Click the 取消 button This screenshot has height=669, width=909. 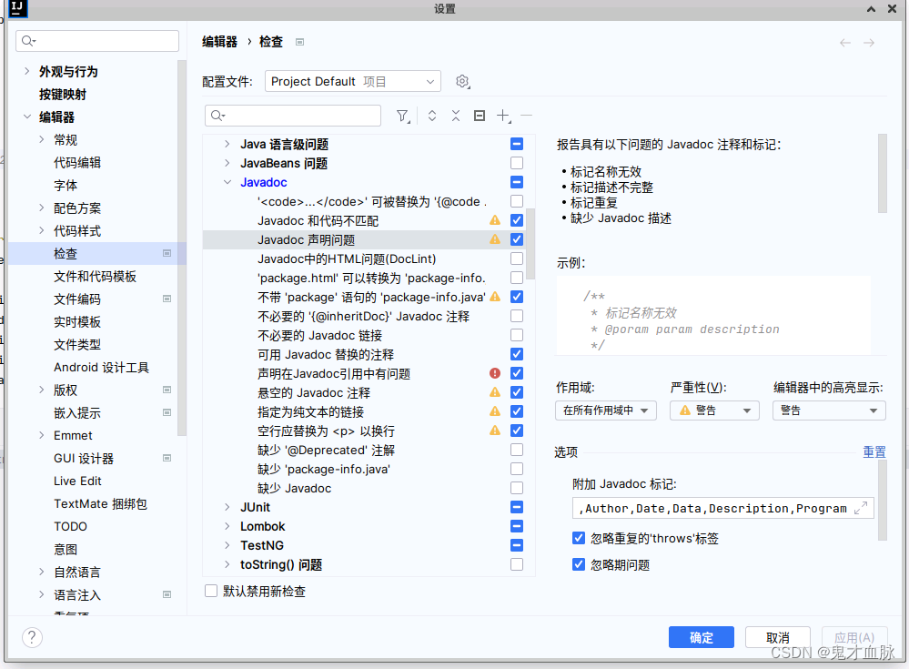click(x=777, y=638)
